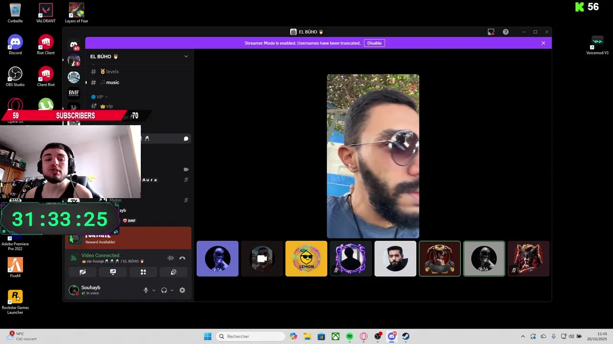
Task: Launch Voicemod V3 desktop shortcut
Action: [597, 45]
